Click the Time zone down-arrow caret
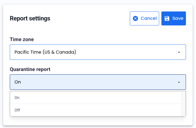196x128 pixels. point(179,52)
